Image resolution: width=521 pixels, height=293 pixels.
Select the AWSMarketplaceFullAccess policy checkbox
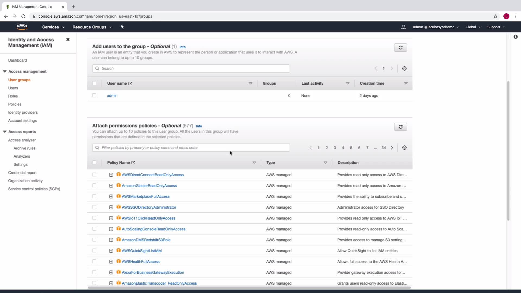click(94, 196)
